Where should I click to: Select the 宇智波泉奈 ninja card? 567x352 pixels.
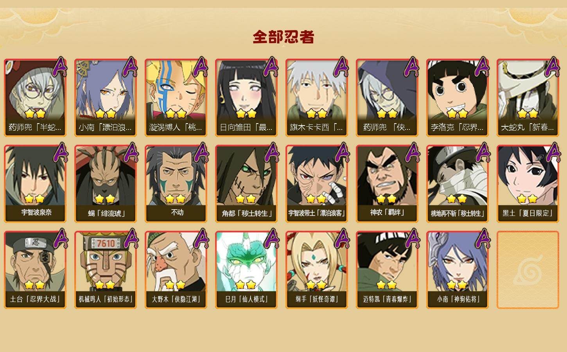click(x=35, y=183)
